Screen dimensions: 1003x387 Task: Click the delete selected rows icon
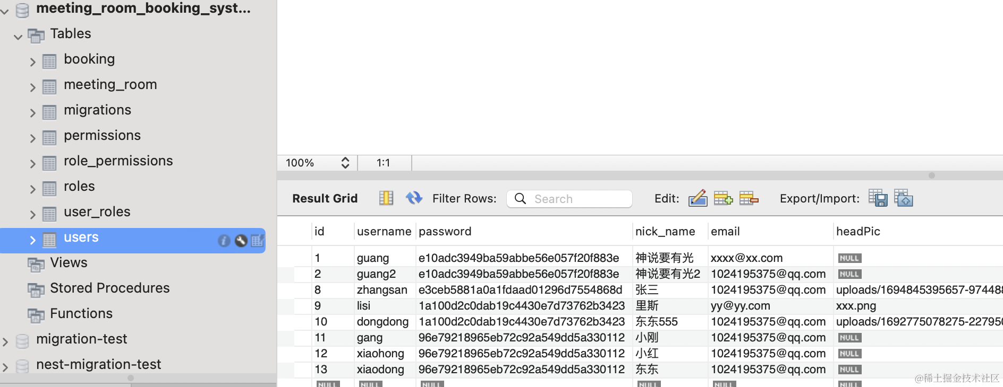point(749,198)
